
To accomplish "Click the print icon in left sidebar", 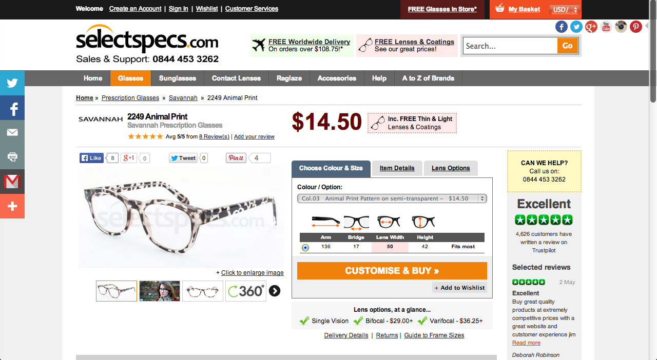I will tap(12, 156).
